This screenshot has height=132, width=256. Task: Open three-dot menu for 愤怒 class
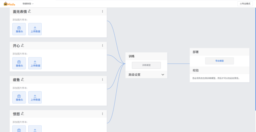tap(103, 114)
